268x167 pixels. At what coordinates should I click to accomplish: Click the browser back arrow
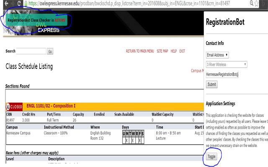(x=7, y=3)
